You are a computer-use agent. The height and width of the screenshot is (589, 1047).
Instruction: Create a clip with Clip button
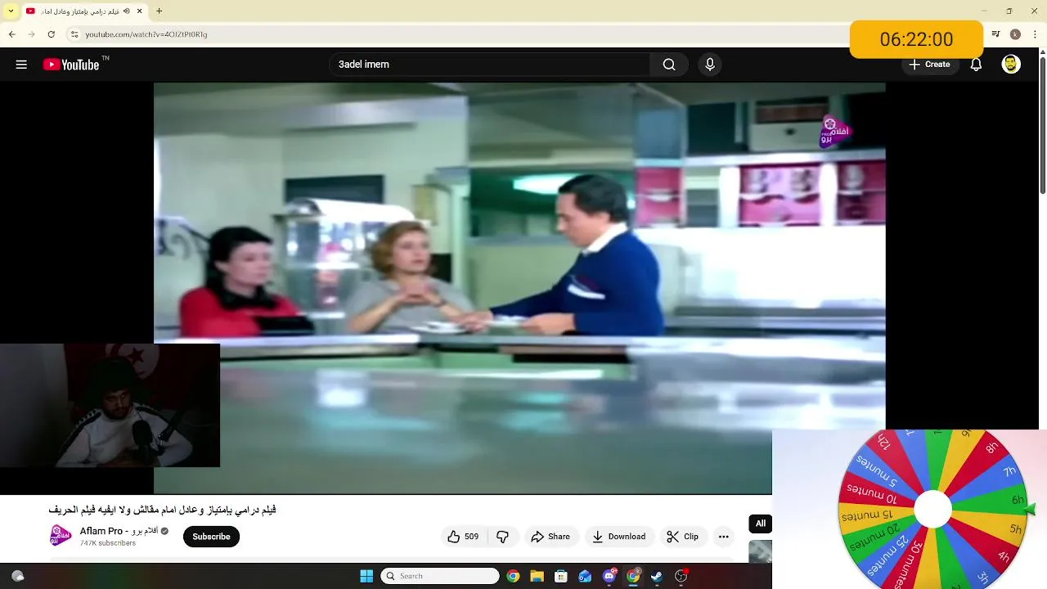[x=683, y=537]
